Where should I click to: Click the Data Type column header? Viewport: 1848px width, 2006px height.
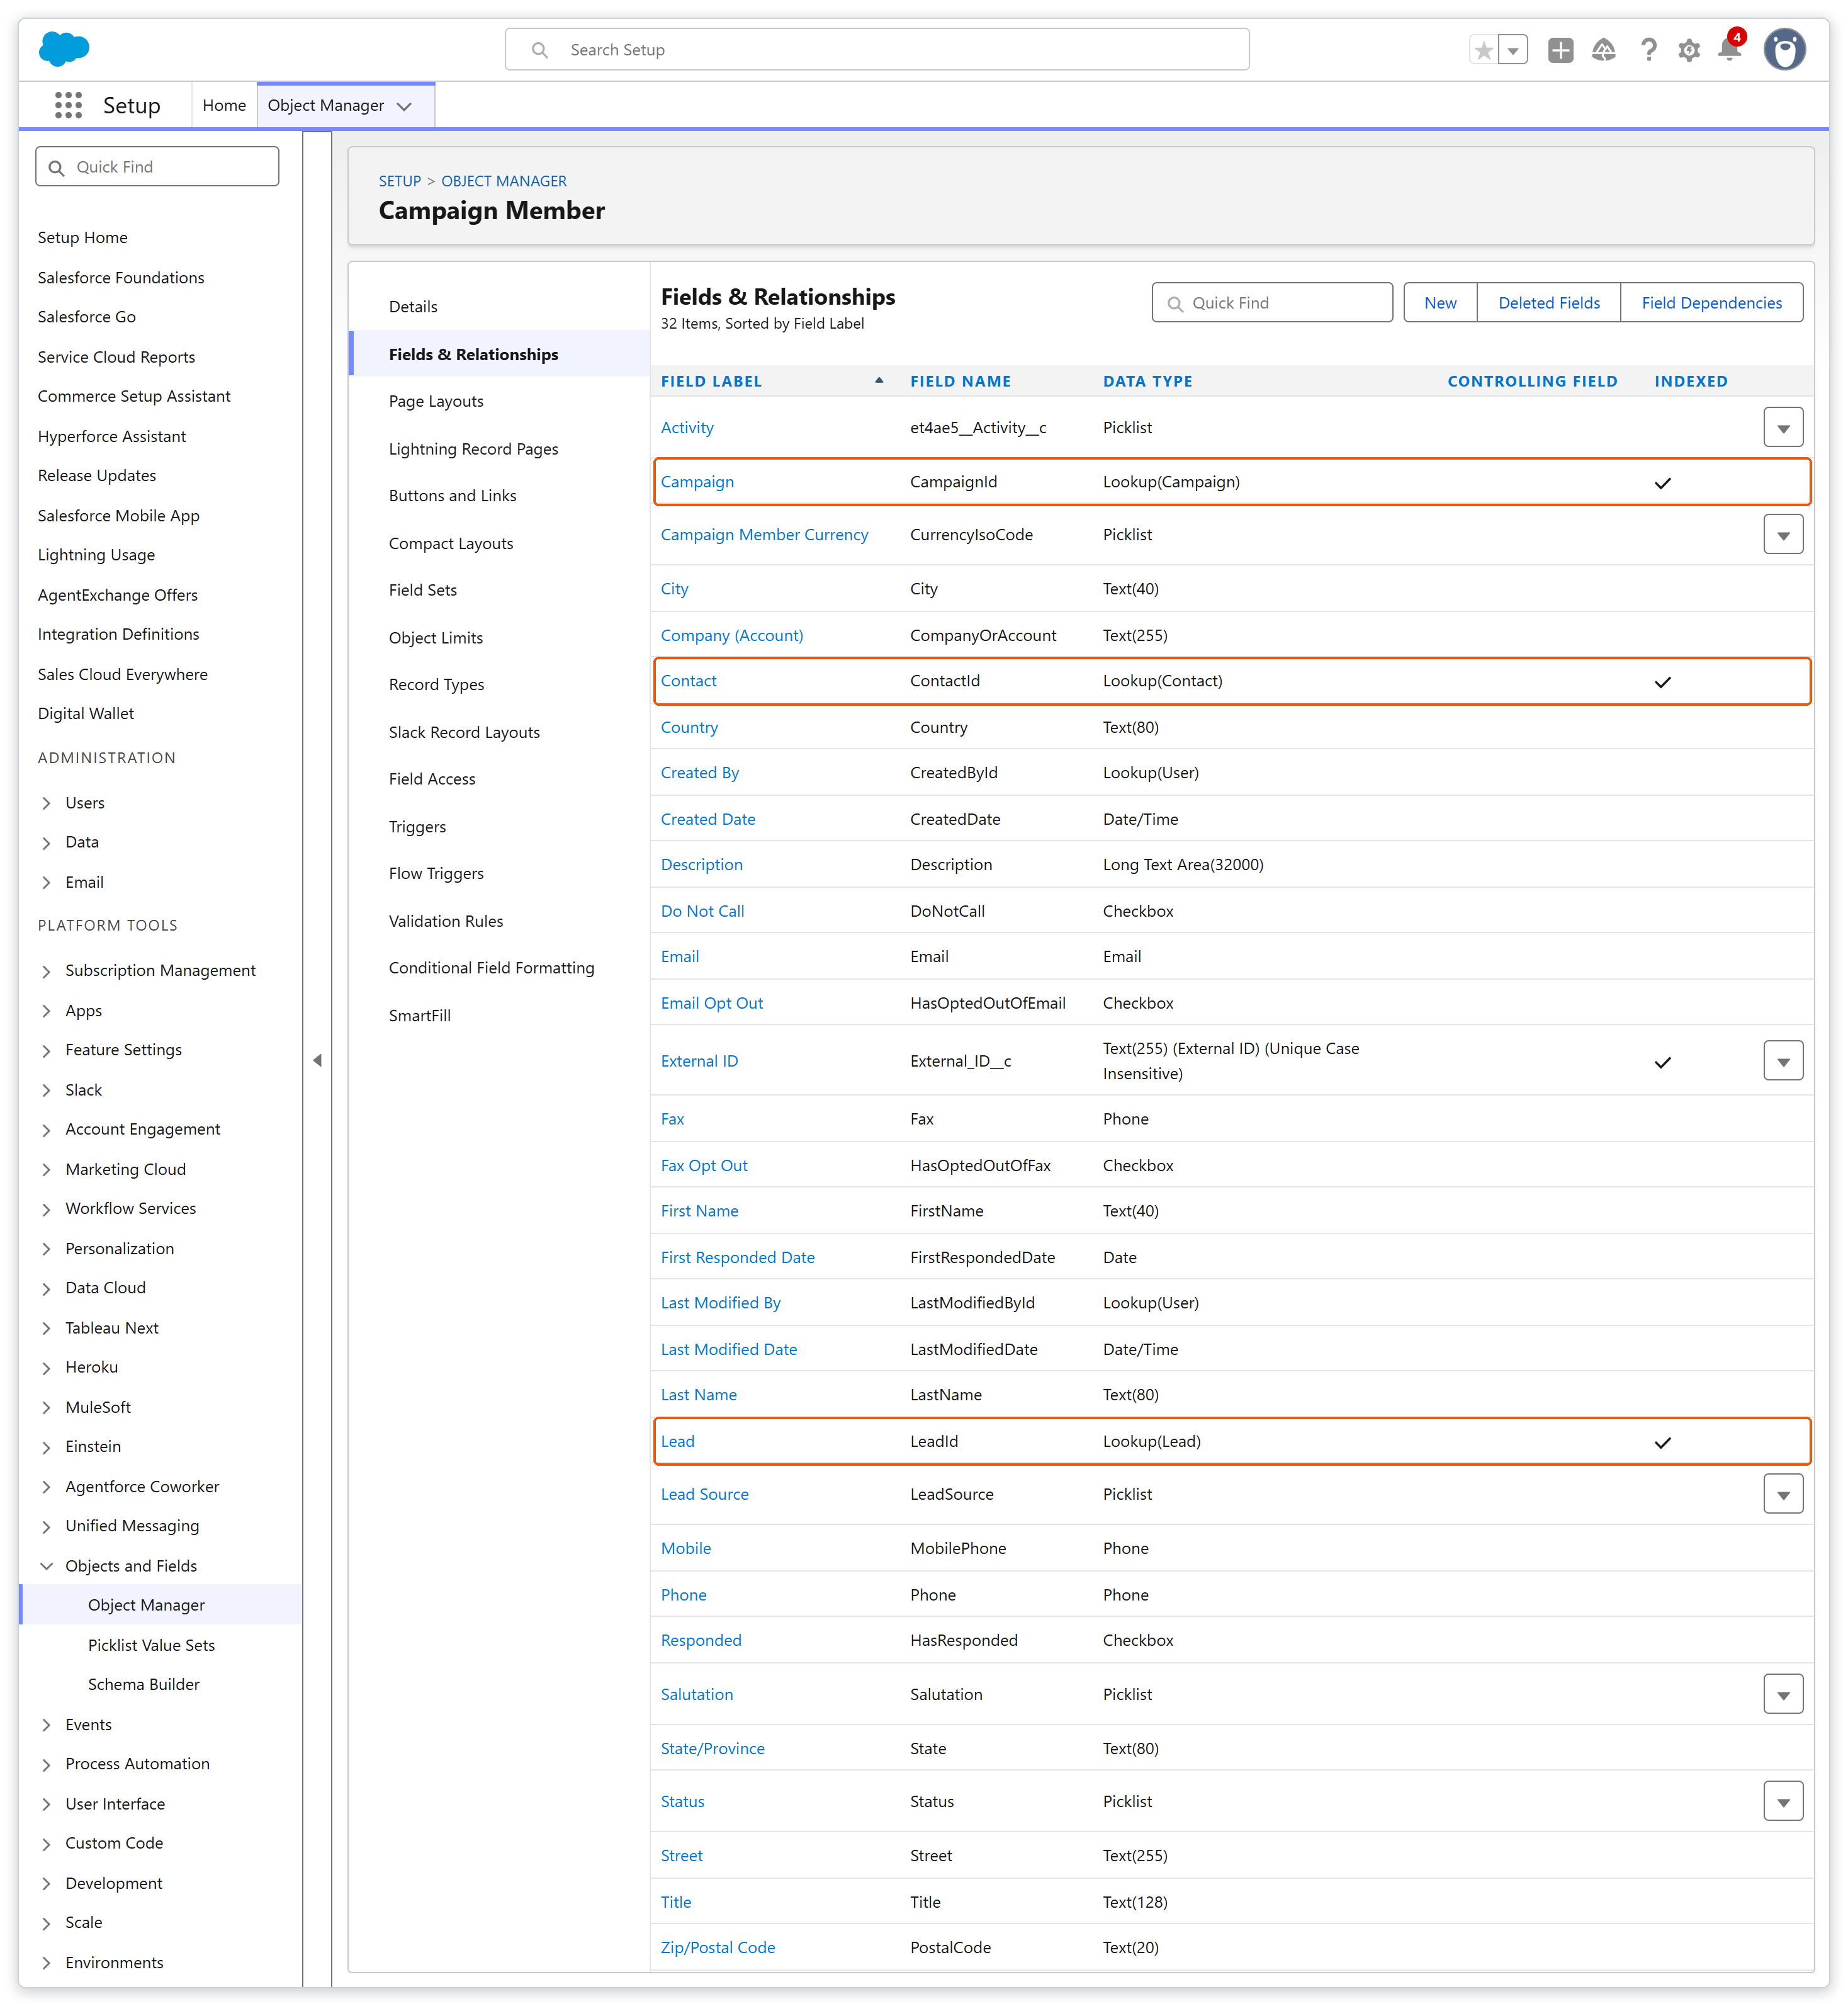pos(1147,380)
